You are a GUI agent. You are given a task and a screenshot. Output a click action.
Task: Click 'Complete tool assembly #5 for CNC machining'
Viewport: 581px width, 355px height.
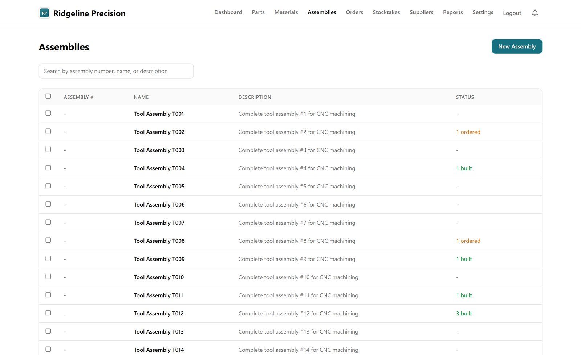pos(297,187)
